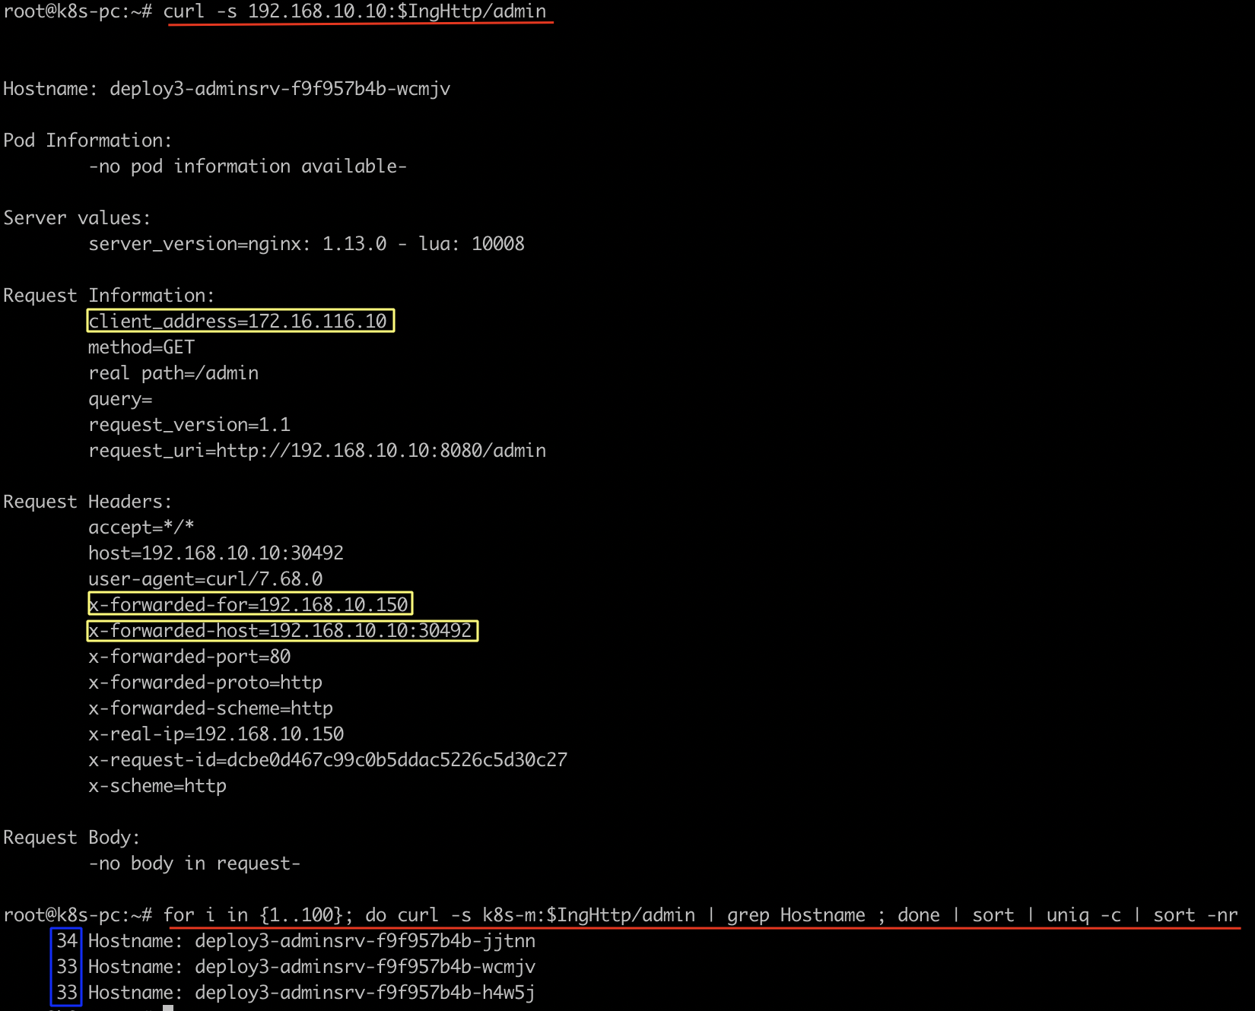Click the x-request-id header value

(397, 760)
